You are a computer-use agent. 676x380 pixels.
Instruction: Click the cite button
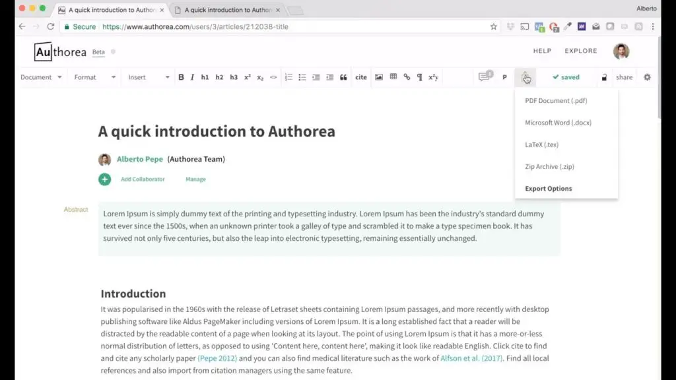tap(361, 77)
